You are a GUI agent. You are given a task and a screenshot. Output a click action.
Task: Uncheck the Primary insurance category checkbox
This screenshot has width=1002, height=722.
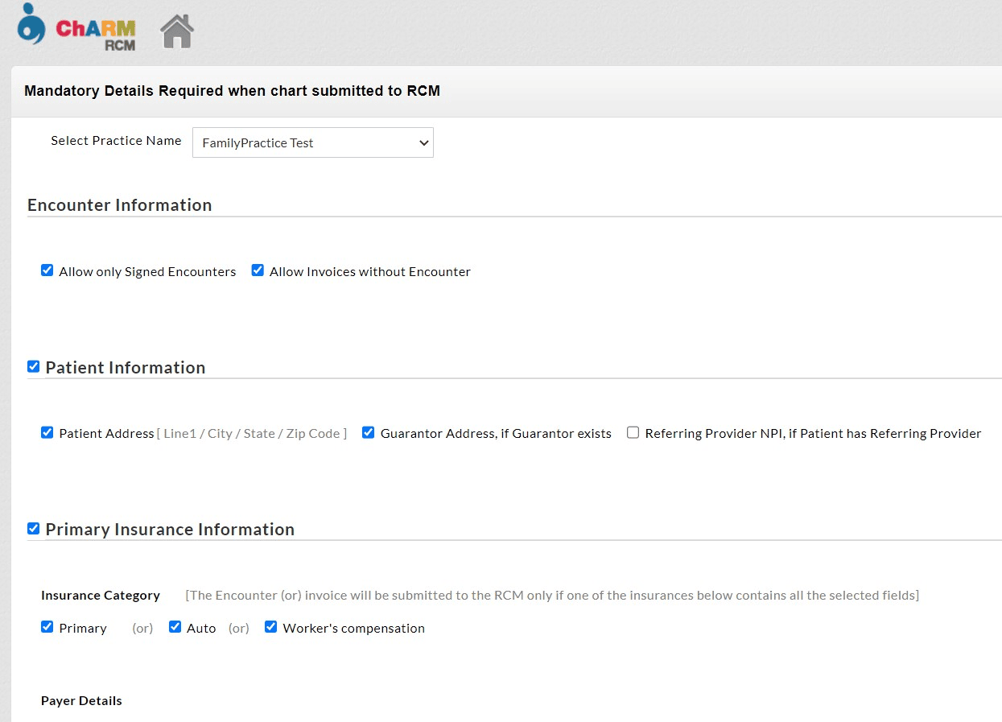point(47,627)
